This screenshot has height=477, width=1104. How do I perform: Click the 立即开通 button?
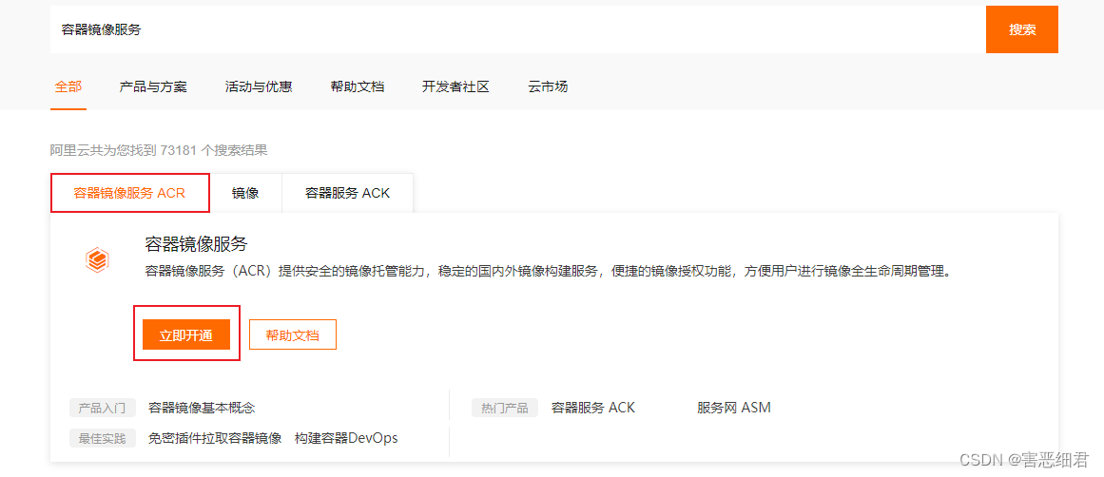[186, 334]
